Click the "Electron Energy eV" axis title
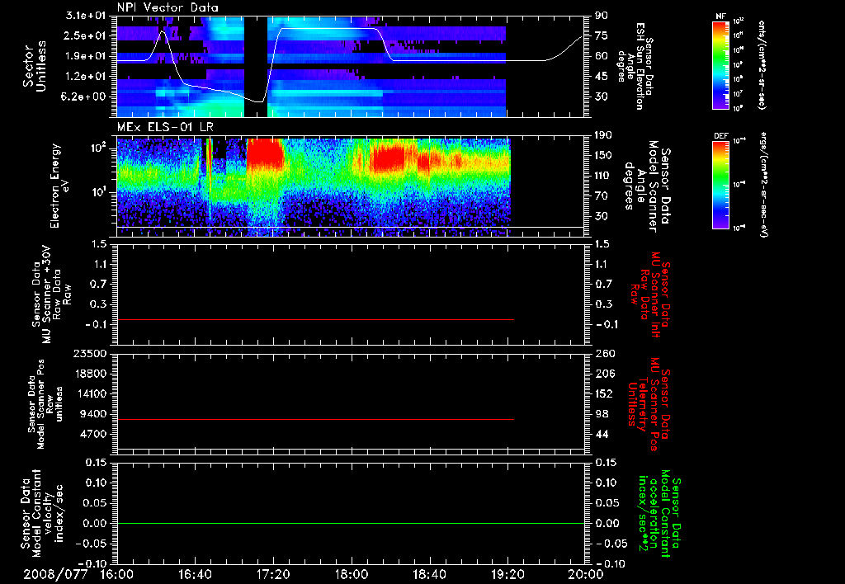Viewport: 845px width, 584px height. pyautogui.click(x=60, y=186)
